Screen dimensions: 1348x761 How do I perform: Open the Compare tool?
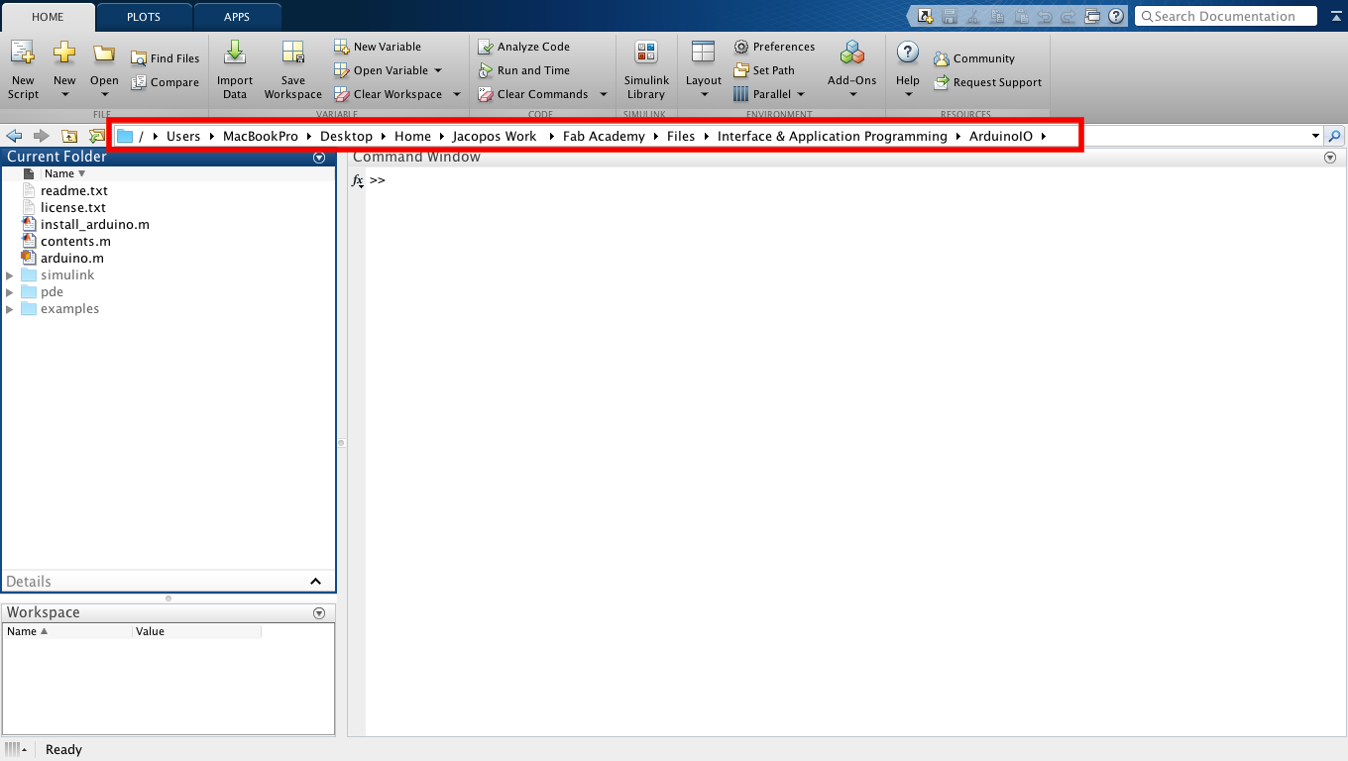click(165, 82)
